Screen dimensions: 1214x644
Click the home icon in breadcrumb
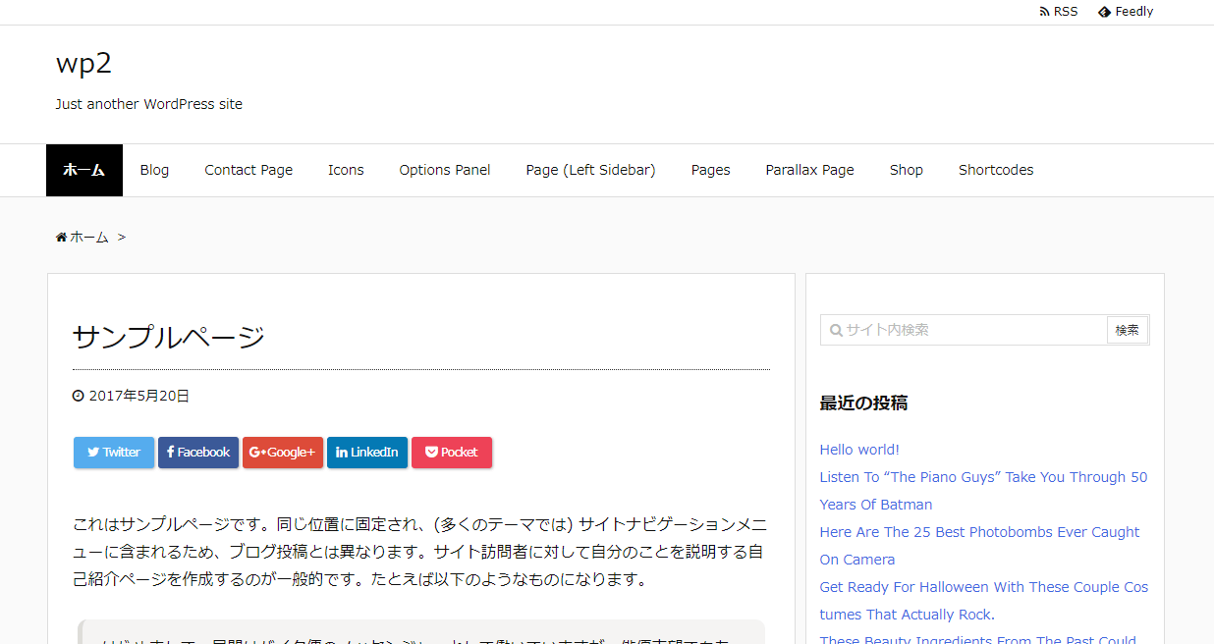tap(61, 238)
